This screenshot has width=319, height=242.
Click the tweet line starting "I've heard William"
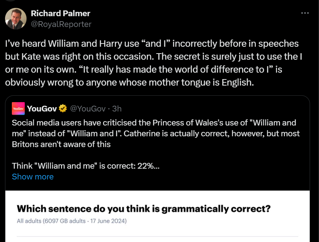point(152,44)
